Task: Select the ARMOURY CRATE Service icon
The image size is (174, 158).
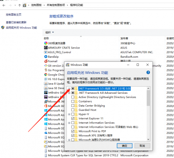Action: [46, 48]
